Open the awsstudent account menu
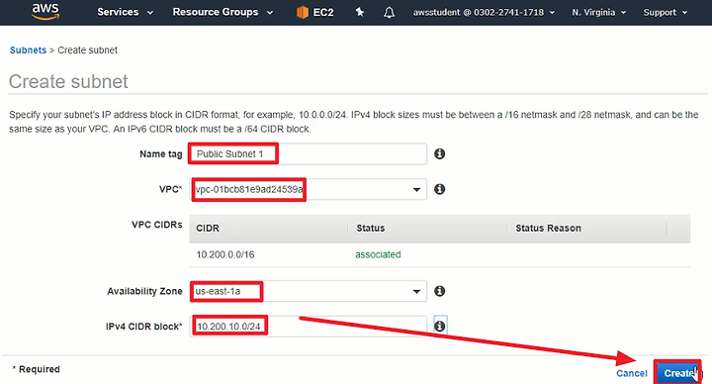 pyautogui.click(x=484, y=12)
